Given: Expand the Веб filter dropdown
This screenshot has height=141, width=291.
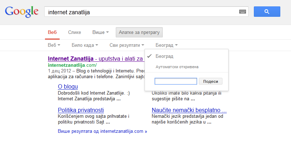Looking at the screenshot, I should (x=54, y=45).
